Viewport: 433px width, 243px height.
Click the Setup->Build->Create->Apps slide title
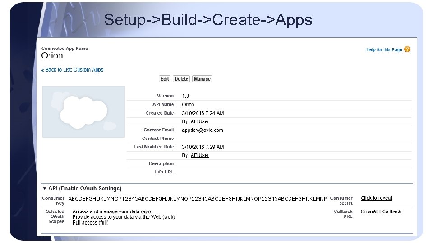(208, 20)
